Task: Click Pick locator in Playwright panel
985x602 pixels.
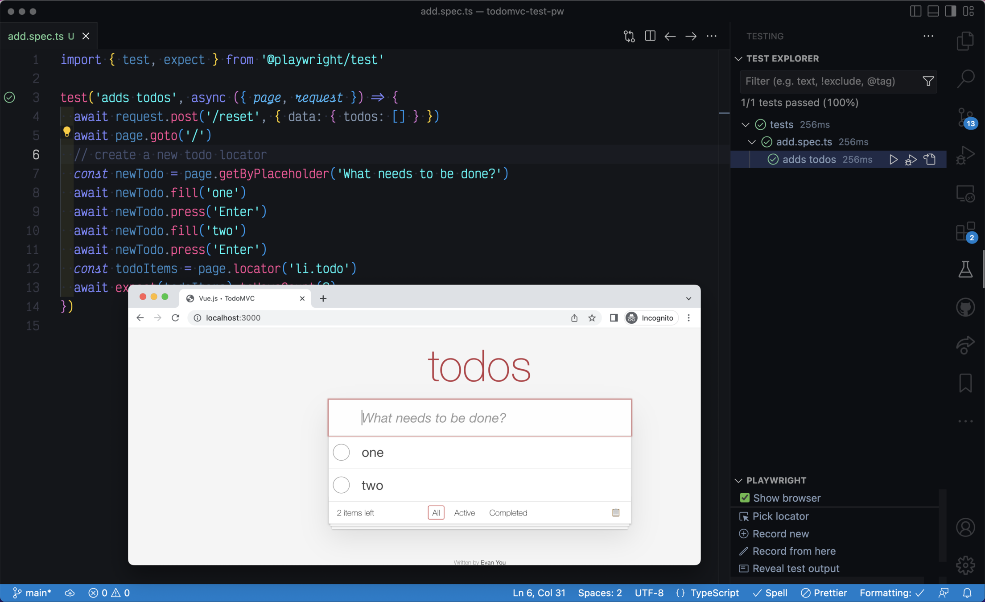Action: tap(780, 516)
